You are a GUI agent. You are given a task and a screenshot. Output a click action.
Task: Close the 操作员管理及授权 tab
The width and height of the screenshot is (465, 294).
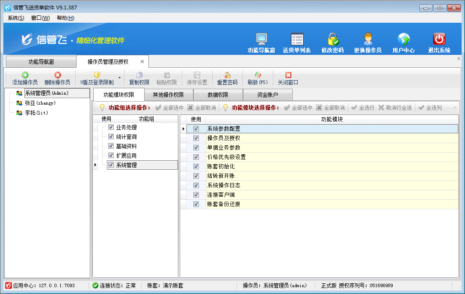point(142,62)
